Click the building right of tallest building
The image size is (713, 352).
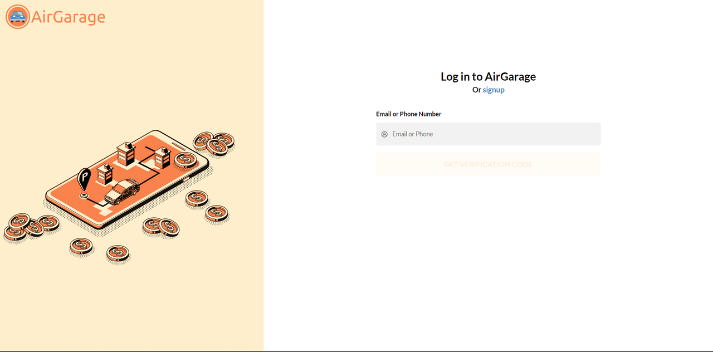[162, 159]
